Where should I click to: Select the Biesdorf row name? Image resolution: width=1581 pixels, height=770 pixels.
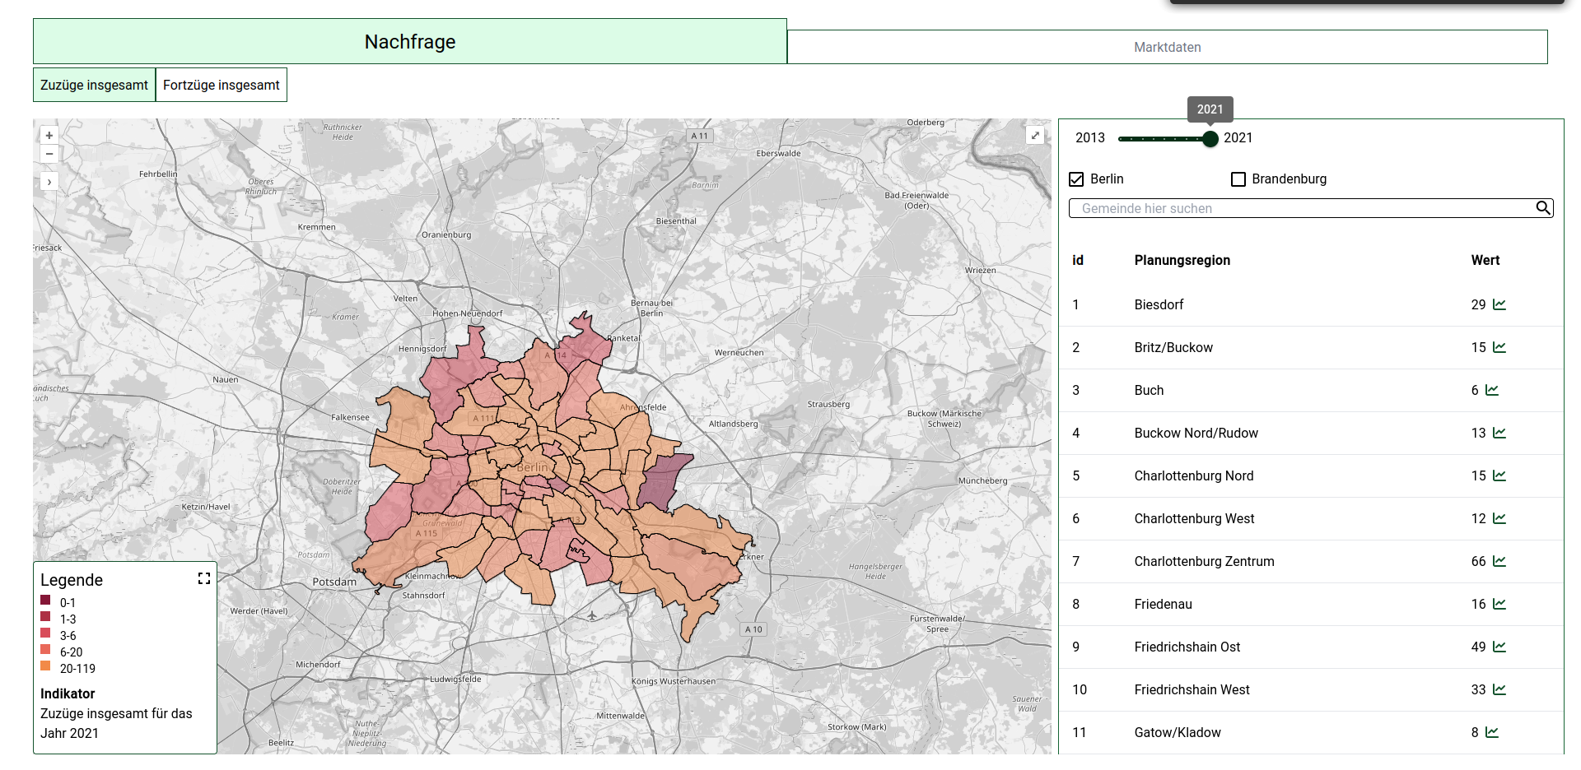(1159, 304)
